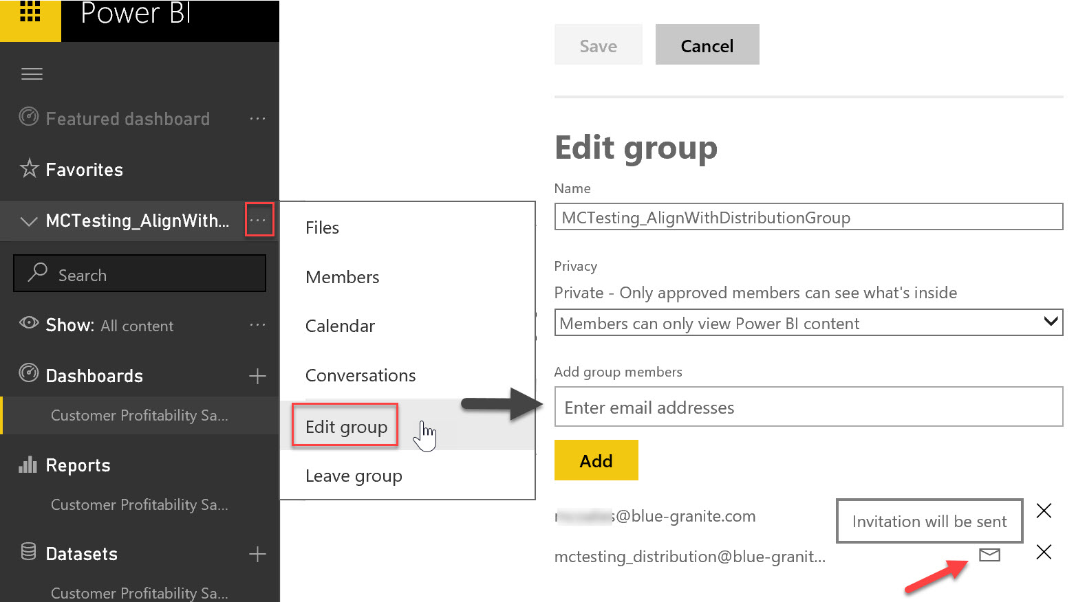Viewport: 1076px width, 602px height.
Task: Click the invitation envelope icon
Action: (x=989, y=554)
